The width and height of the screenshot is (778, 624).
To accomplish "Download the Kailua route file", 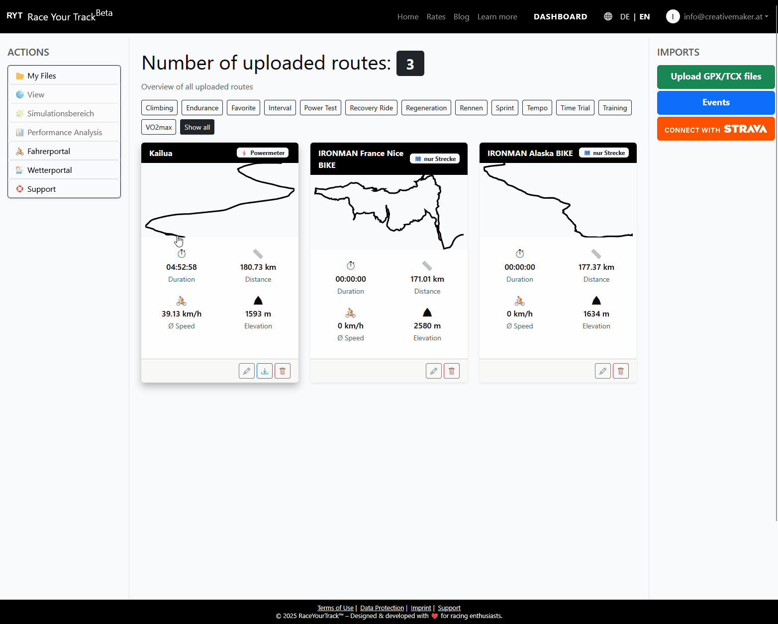I will click(x=264, y=371).
